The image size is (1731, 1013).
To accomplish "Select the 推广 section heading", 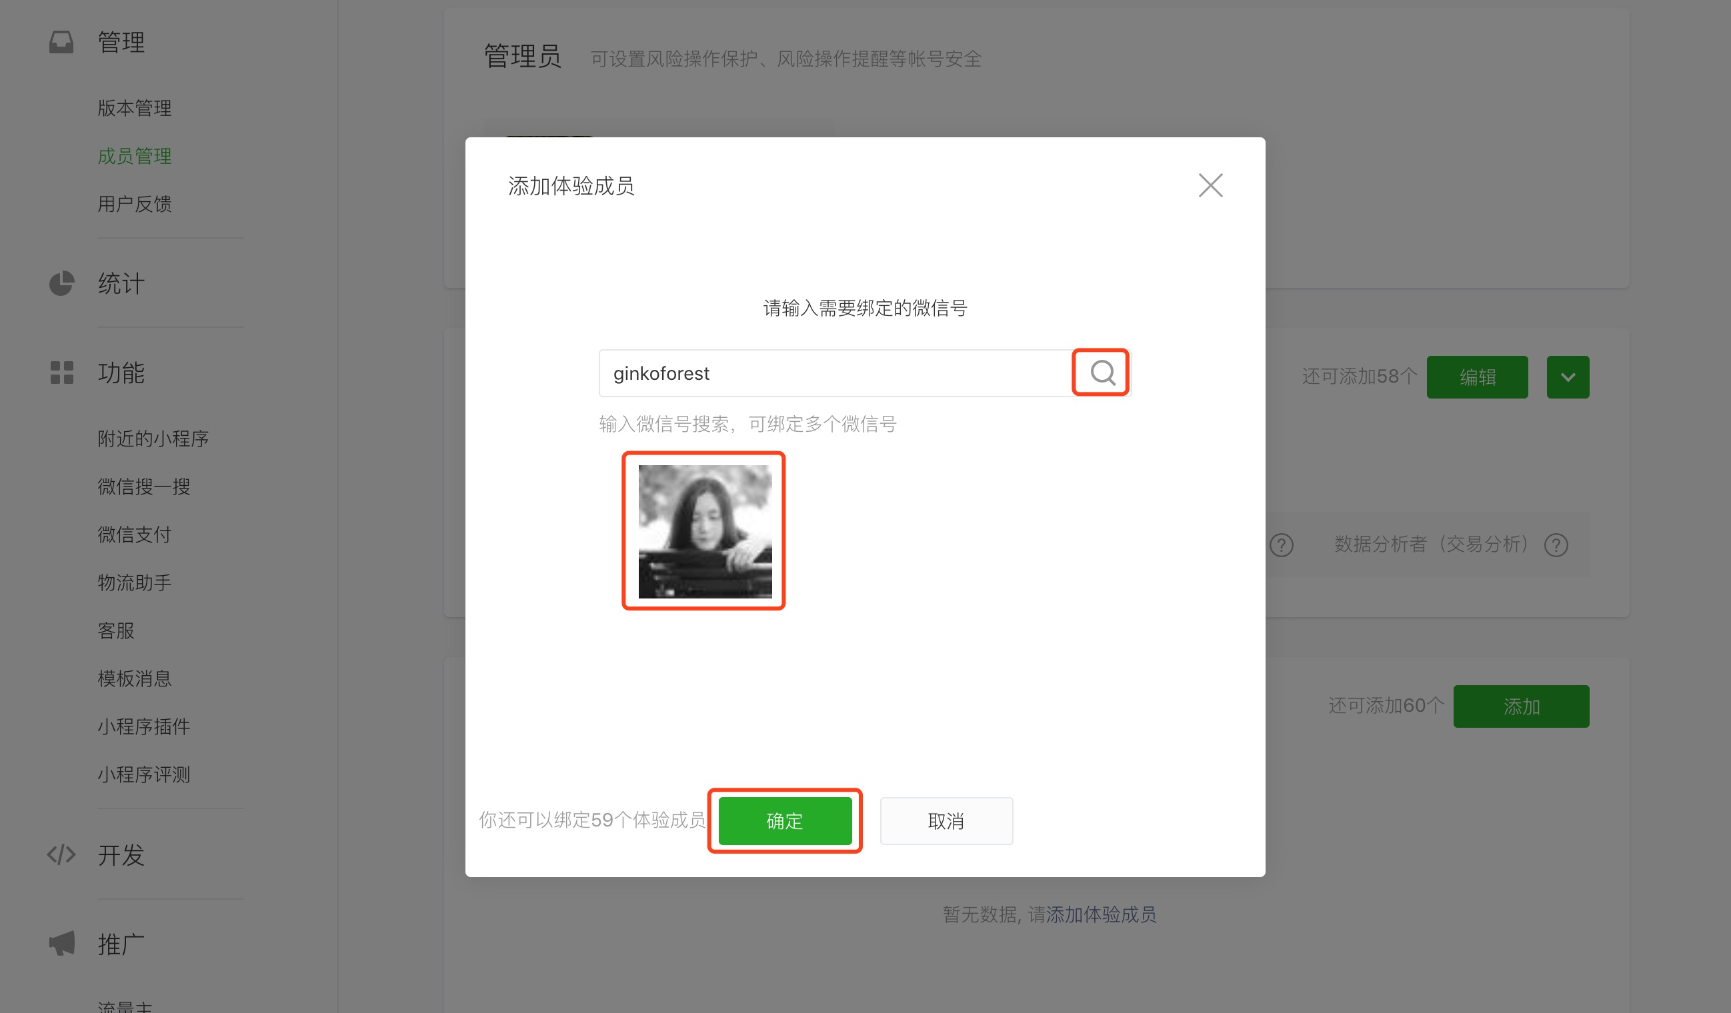I will pos(121,944).
